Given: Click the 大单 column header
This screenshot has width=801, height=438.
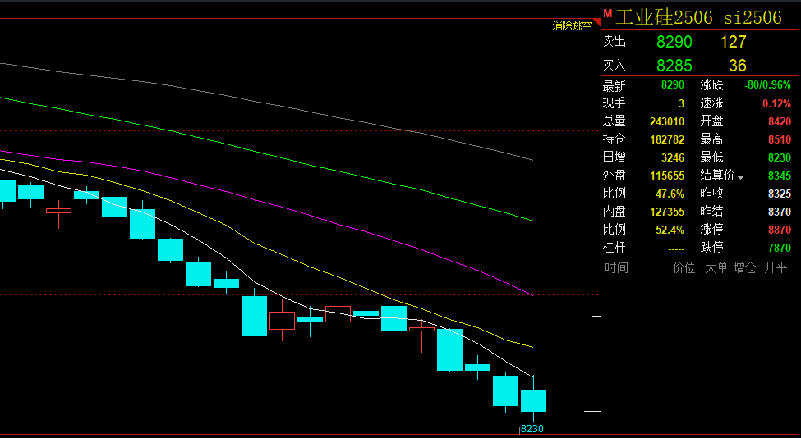Looking at the screenshot, I should [716, 267].
